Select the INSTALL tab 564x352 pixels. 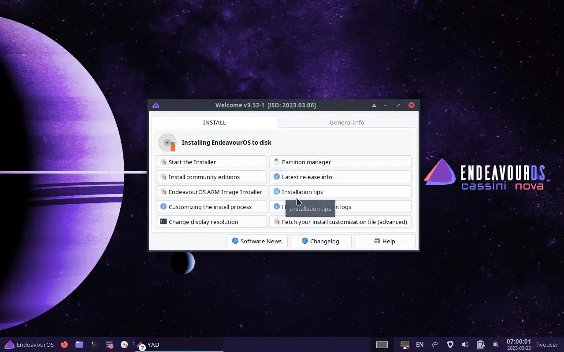215,122
